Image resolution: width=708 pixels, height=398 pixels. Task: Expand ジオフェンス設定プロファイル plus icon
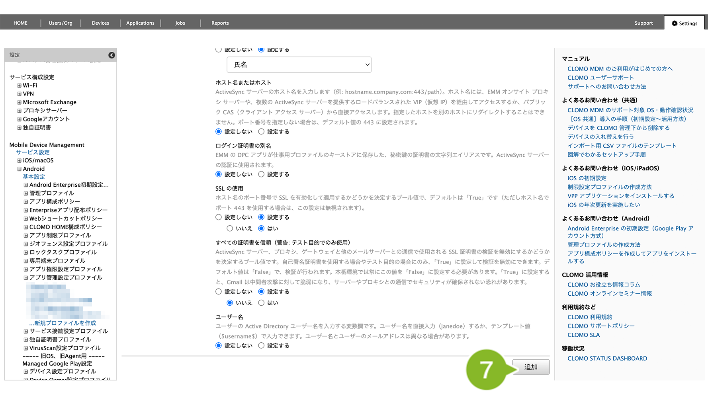[x=26, y=244]
